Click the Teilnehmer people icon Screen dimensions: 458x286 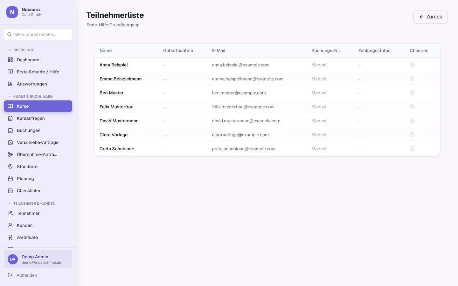coord(10,213)
